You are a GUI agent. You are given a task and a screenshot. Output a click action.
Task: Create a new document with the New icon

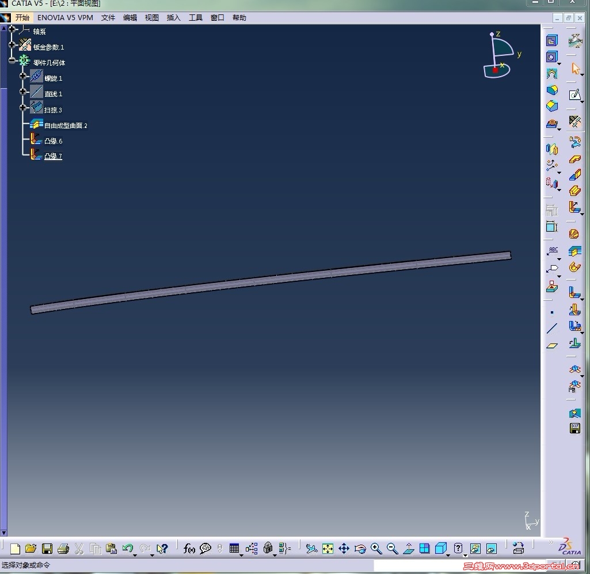tap(15, 549)
